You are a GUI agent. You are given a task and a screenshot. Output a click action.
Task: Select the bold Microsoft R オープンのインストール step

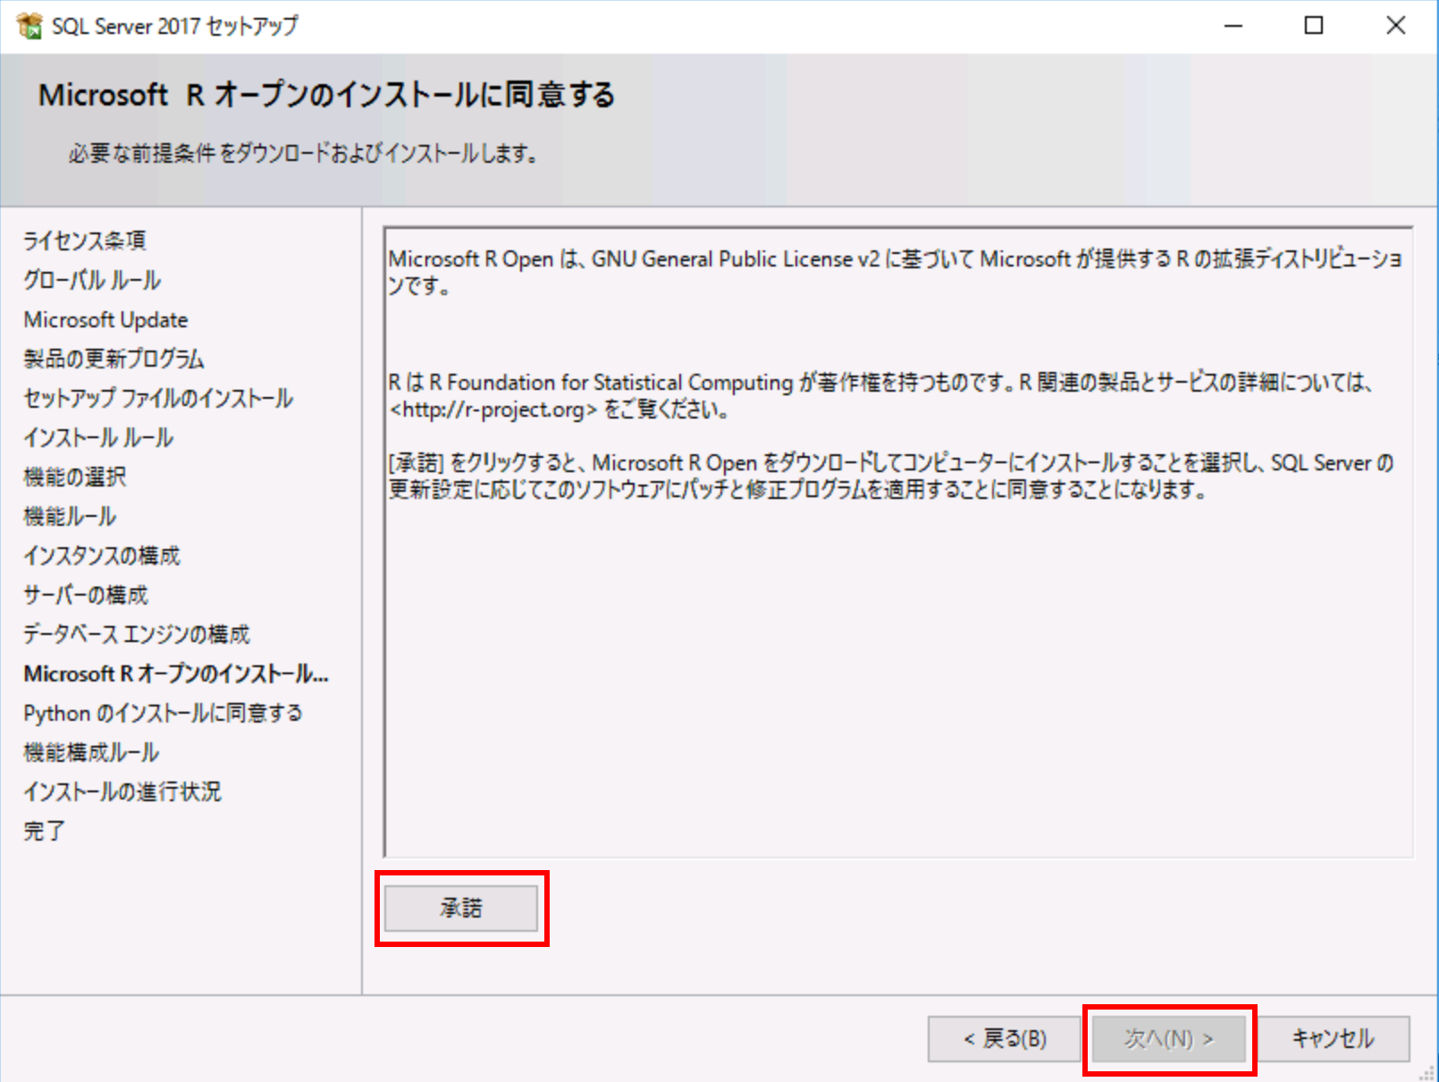(176, 673)
